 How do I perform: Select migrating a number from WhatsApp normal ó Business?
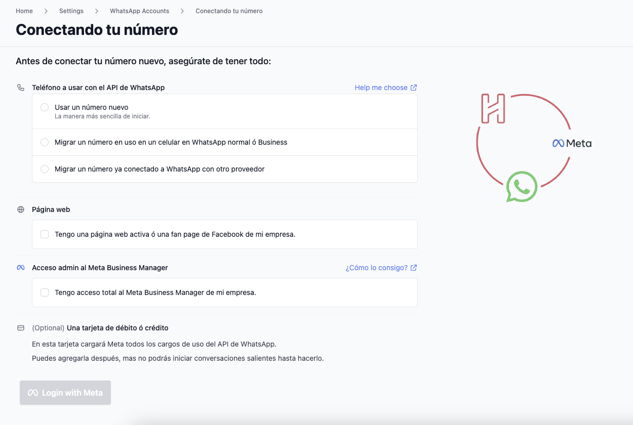click(x=45, y=142)
